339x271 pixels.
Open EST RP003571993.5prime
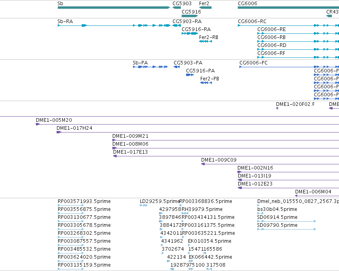[x=71, y=205]
